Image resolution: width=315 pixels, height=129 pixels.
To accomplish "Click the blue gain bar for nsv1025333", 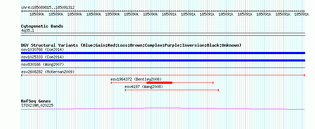I will coord(163,60).
